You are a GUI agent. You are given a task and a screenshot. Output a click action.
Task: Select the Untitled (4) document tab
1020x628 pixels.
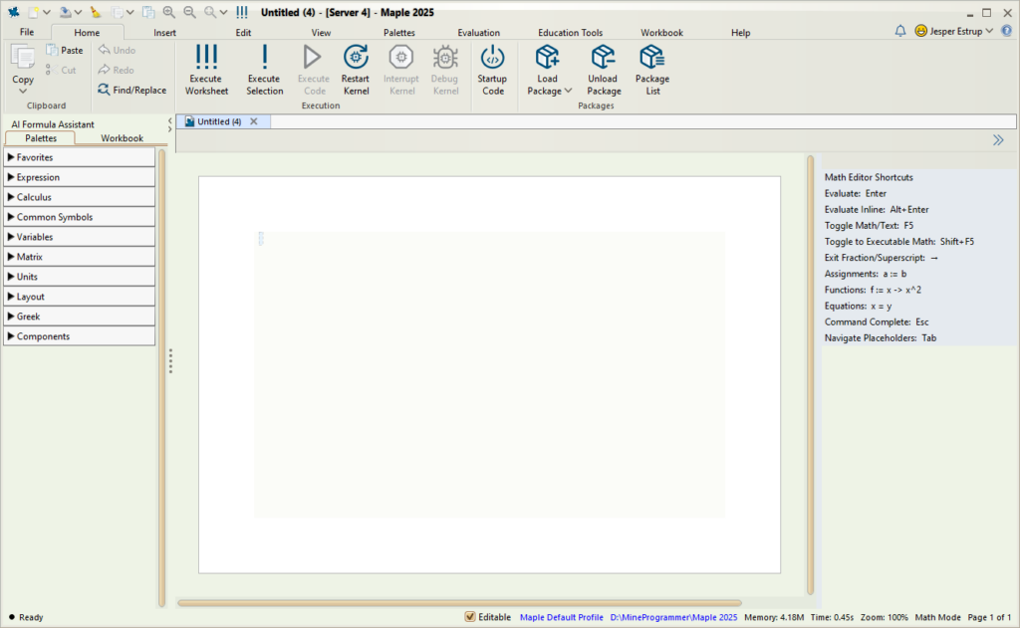(x=218, y=121)
